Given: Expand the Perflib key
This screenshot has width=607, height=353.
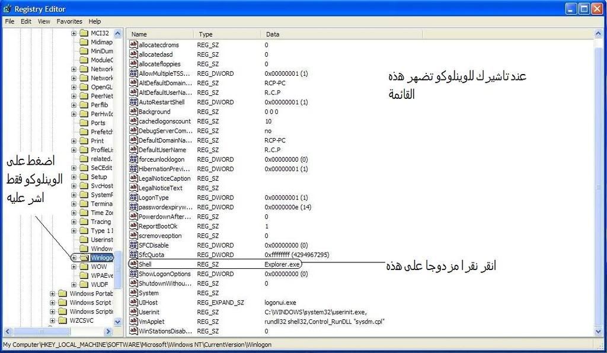Looking at the screenshot, I should click(74, 105).
